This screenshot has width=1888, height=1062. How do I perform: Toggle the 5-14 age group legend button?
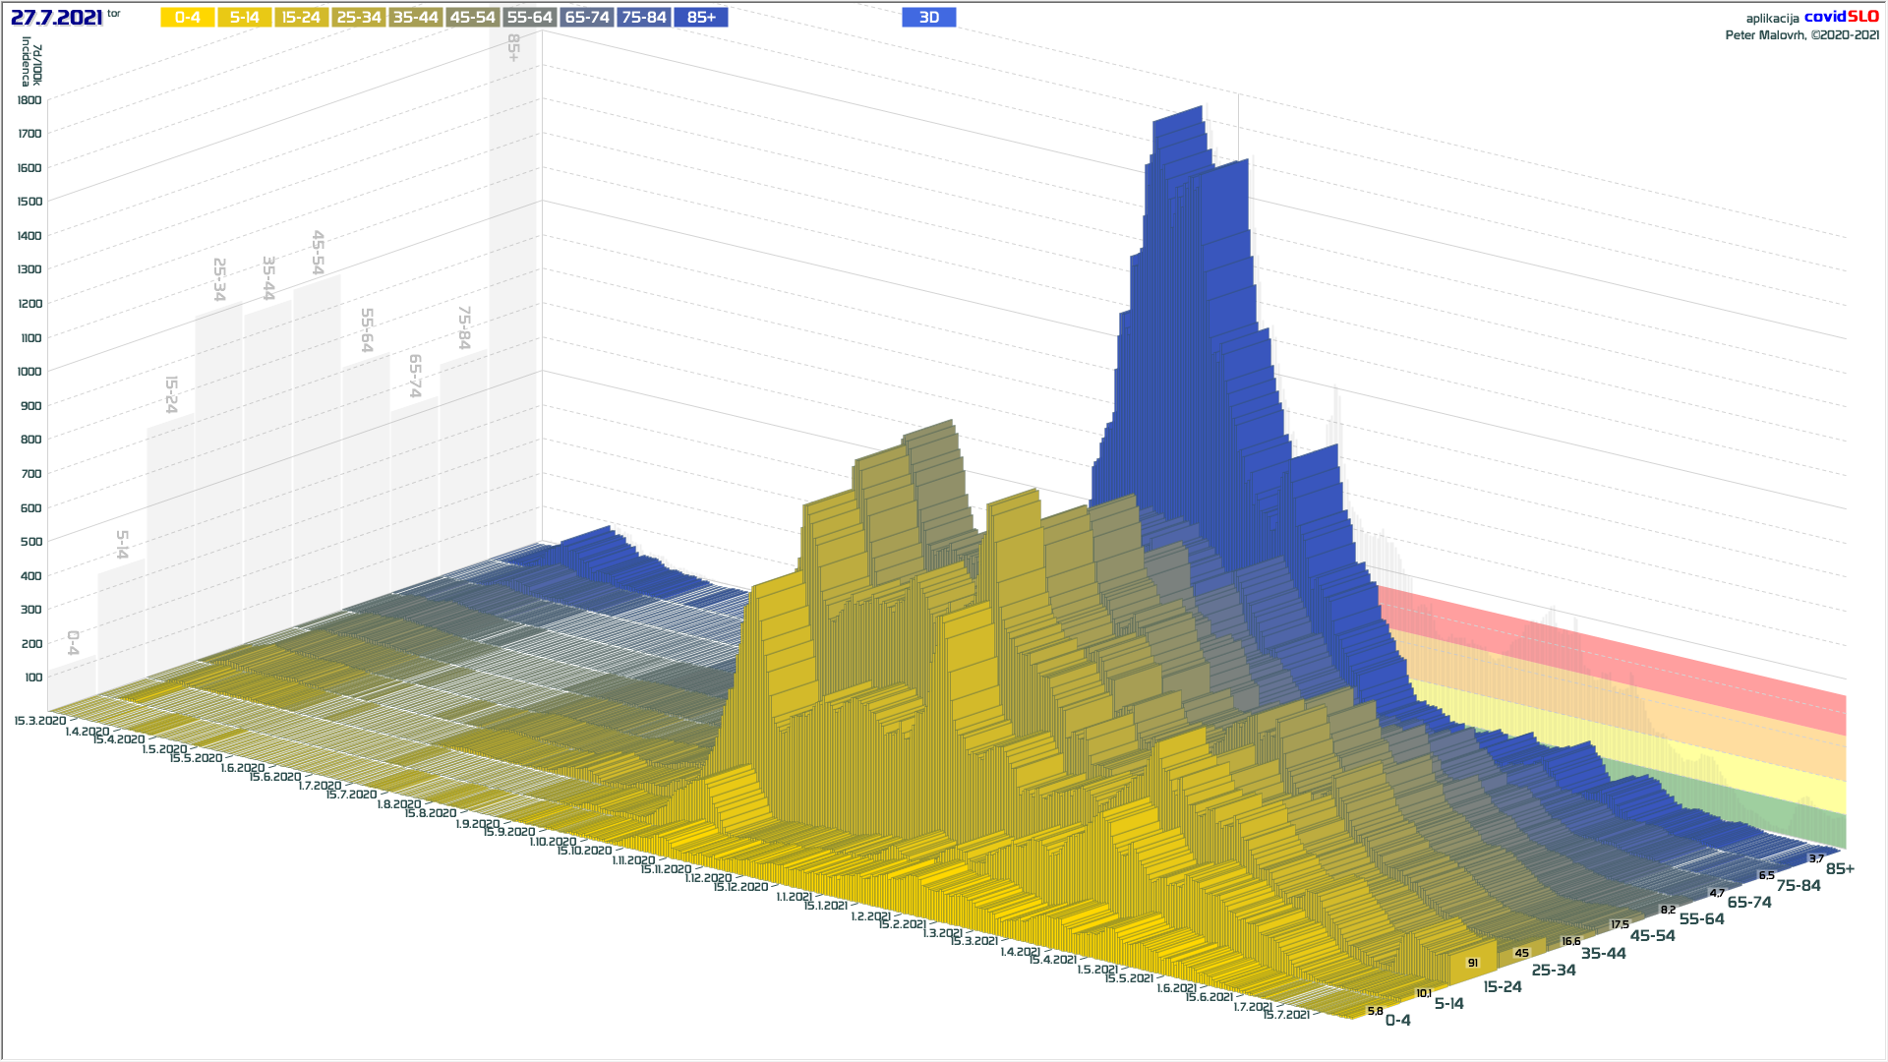coord(245,18)
